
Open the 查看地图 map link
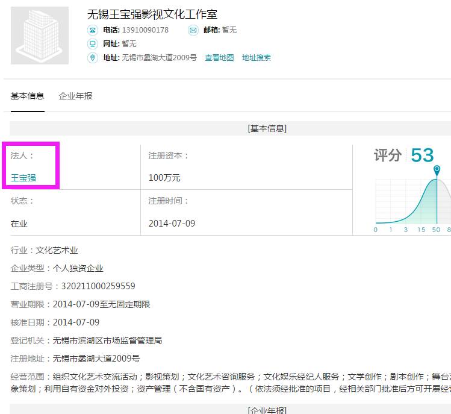tap(219, 58)
